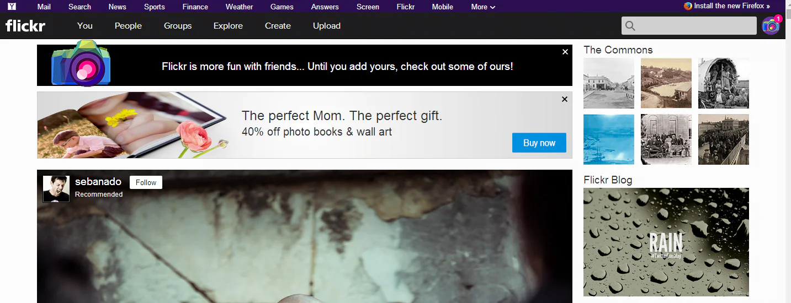Dismiss the photo books ad
The height and width of the screenshot is (303, 791).
click(564, 99)
